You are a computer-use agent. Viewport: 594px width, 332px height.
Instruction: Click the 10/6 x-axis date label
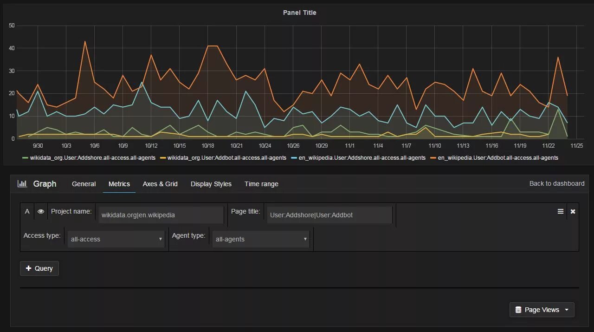click(95, 145)
